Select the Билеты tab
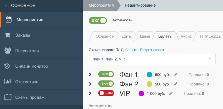This screenshot has height=109, width=223. pos(165,36)
